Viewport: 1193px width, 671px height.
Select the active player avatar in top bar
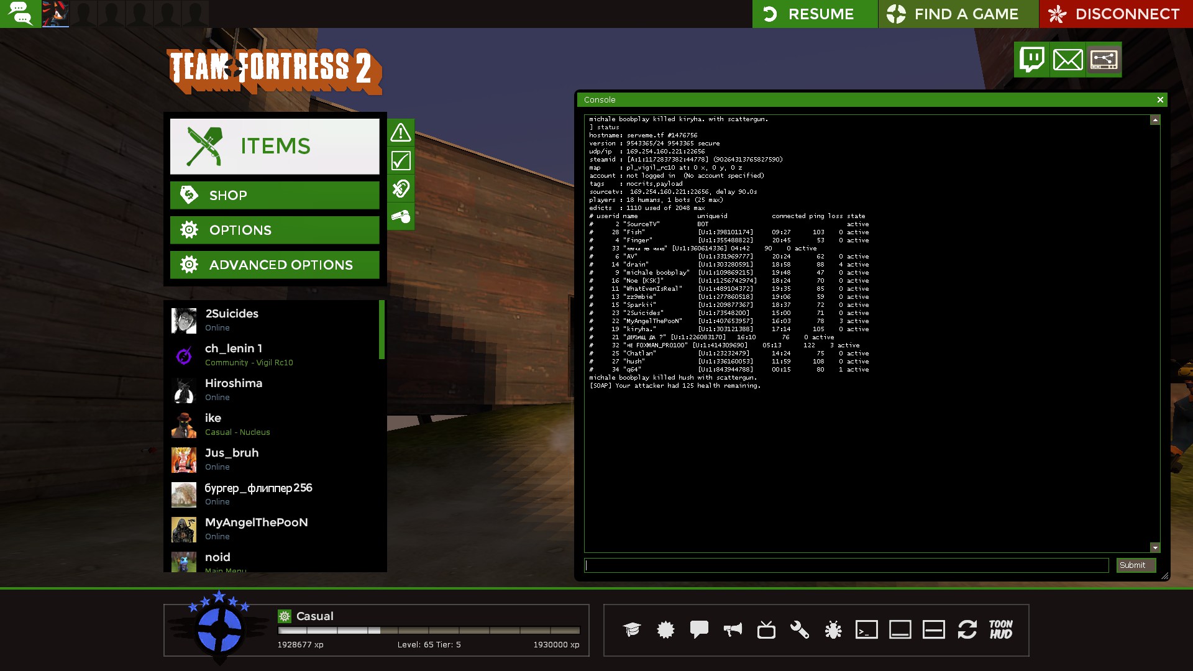pos(55,14)
